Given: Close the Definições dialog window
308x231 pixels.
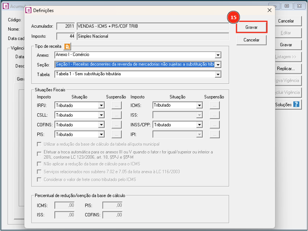Looking at the screenshot, I should pyautogui.click(x=269, y=10).
